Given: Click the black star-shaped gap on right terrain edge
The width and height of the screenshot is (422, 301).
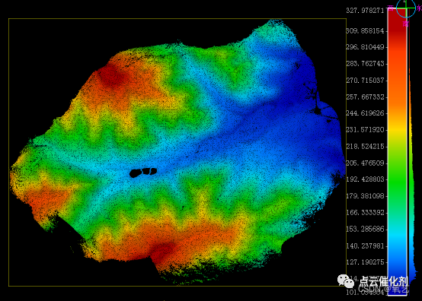Looking at the screenshot, I should [318, 110].
